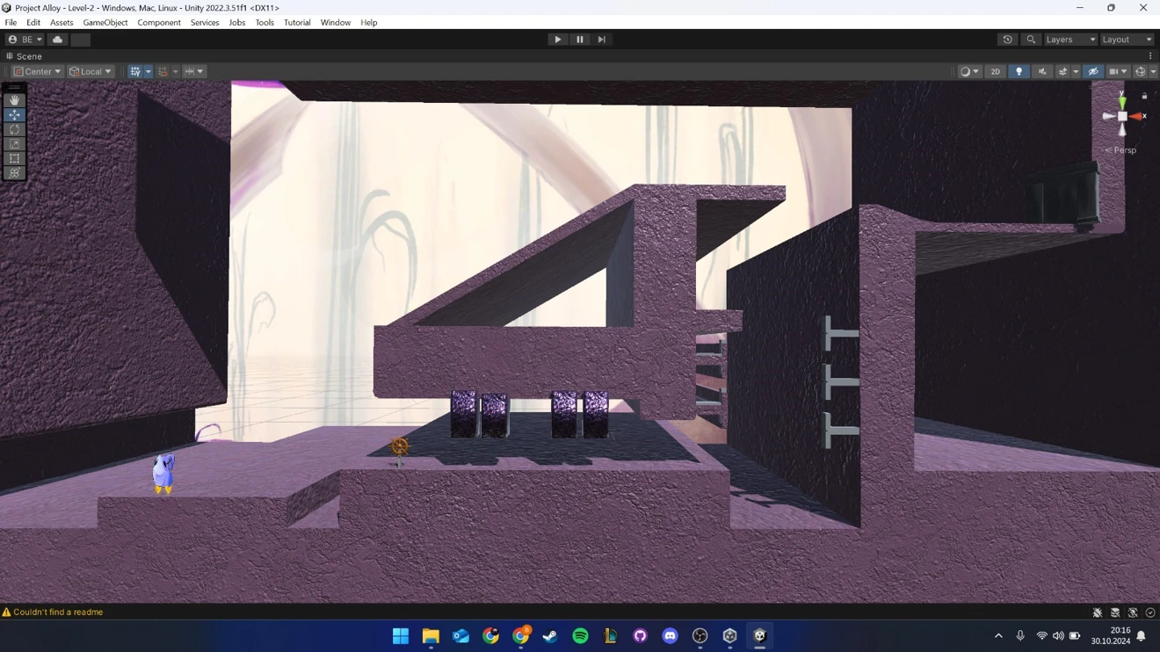
Task: Toggle scene visibility eye icon
Action: click(1093, 72)
